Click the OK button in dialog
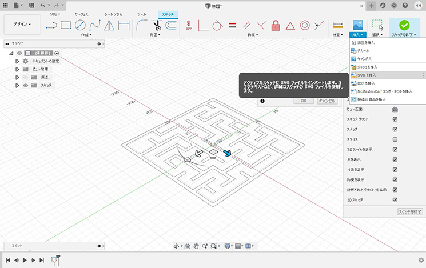The height and width of the screenshot is (268, 426). (x=304, y=101)
